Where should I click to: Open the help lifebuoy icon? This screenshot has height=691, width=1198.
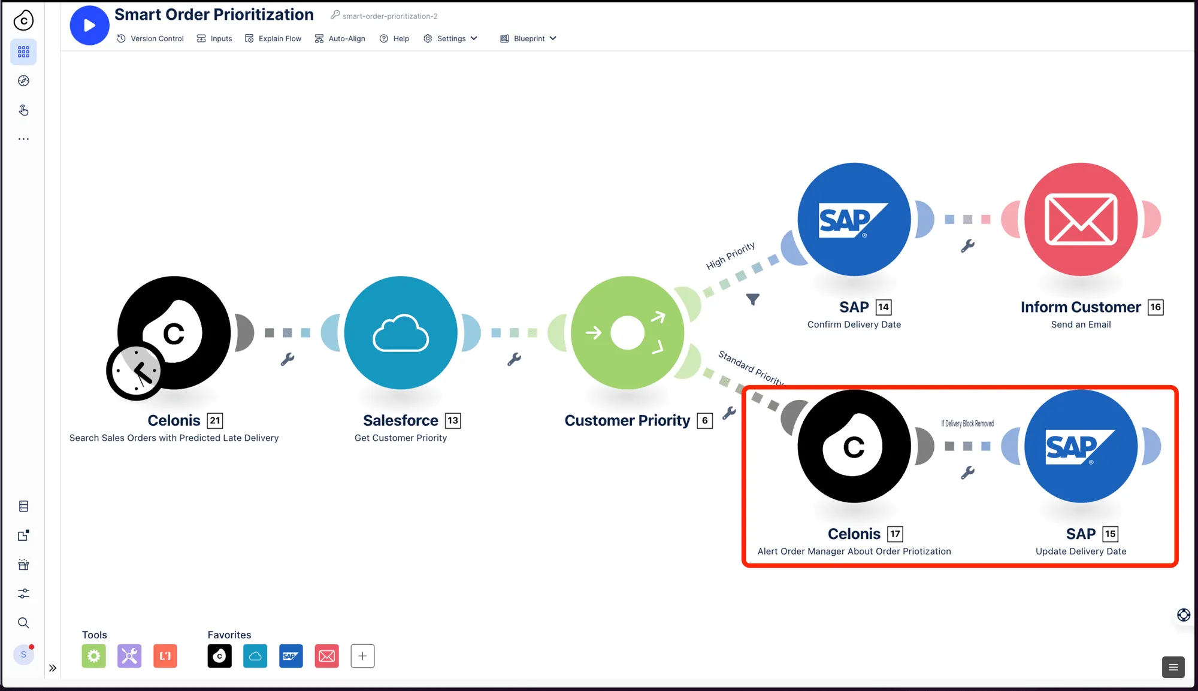click(x=1184, y=615)
